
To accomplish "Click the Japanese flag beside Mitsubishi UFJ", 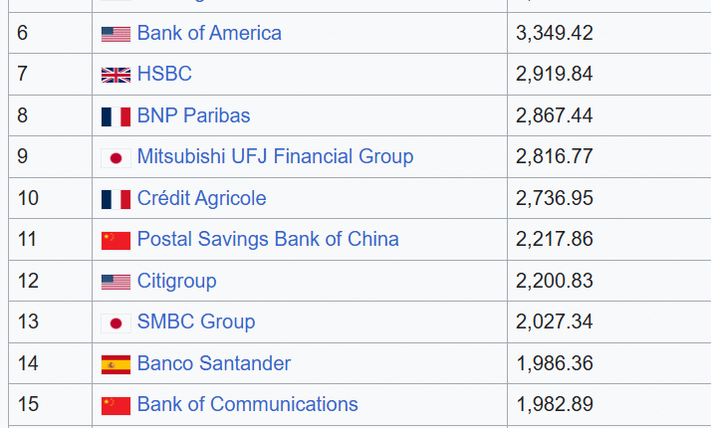I will coord(116,157).
